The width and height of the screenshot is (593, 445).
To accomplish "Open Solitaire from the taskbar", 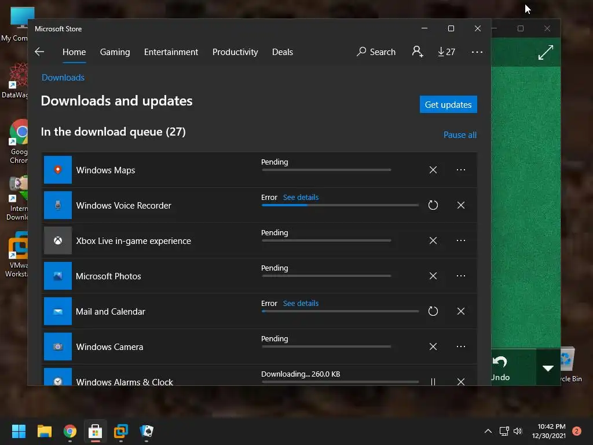I will coord(147,431).
